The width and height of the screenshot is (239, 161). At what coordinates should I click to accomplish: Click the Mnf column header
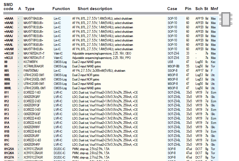(214, 9)
